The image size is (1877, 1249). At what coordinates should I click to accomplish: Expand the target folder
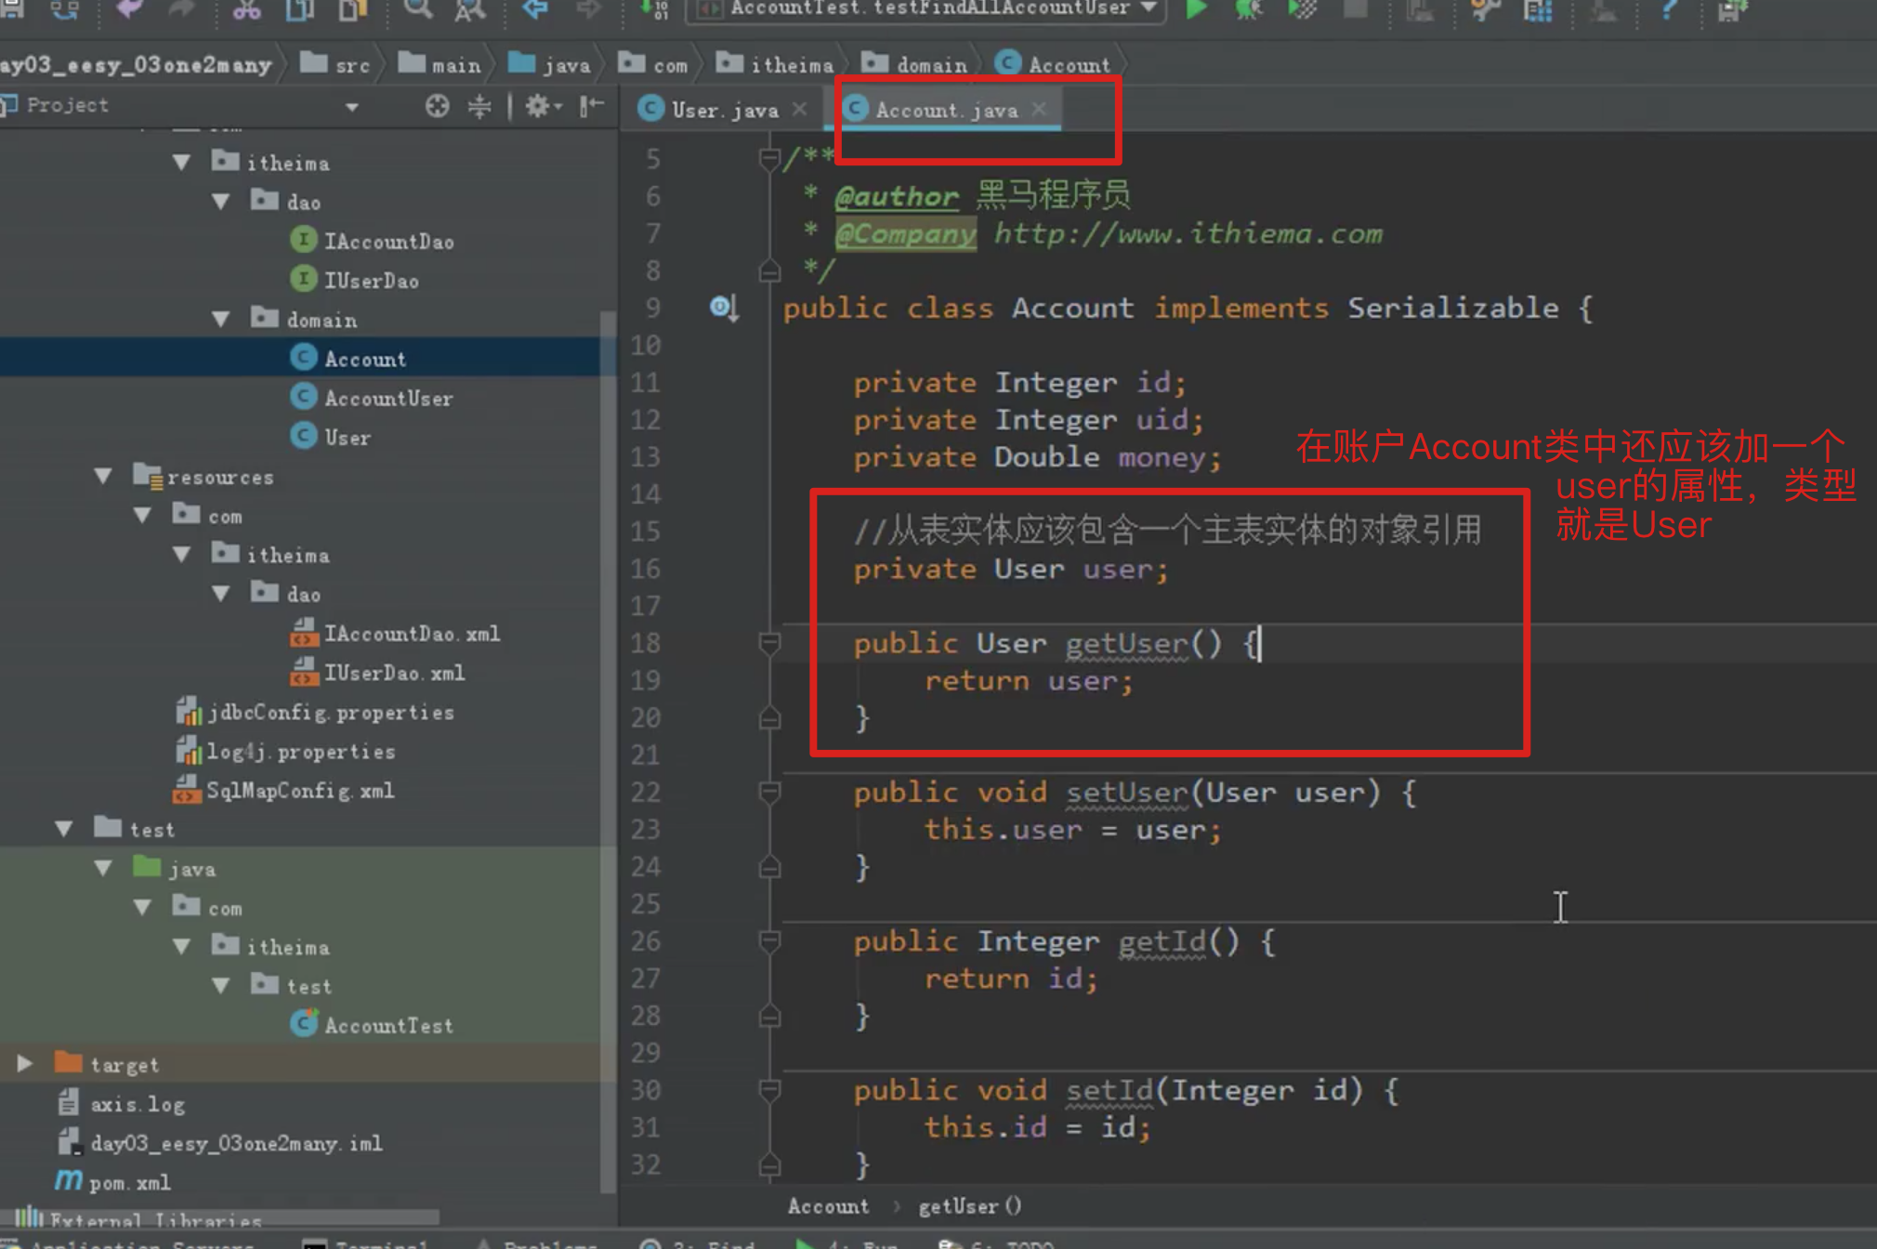pos(25,1063)
